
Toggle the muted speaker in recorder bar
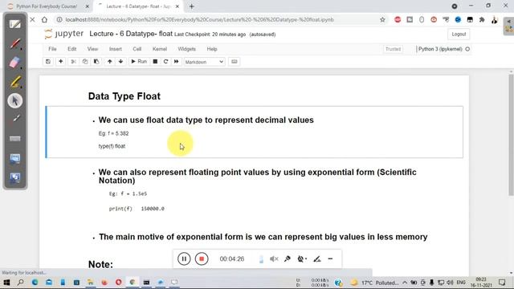(x=274, y=258)
